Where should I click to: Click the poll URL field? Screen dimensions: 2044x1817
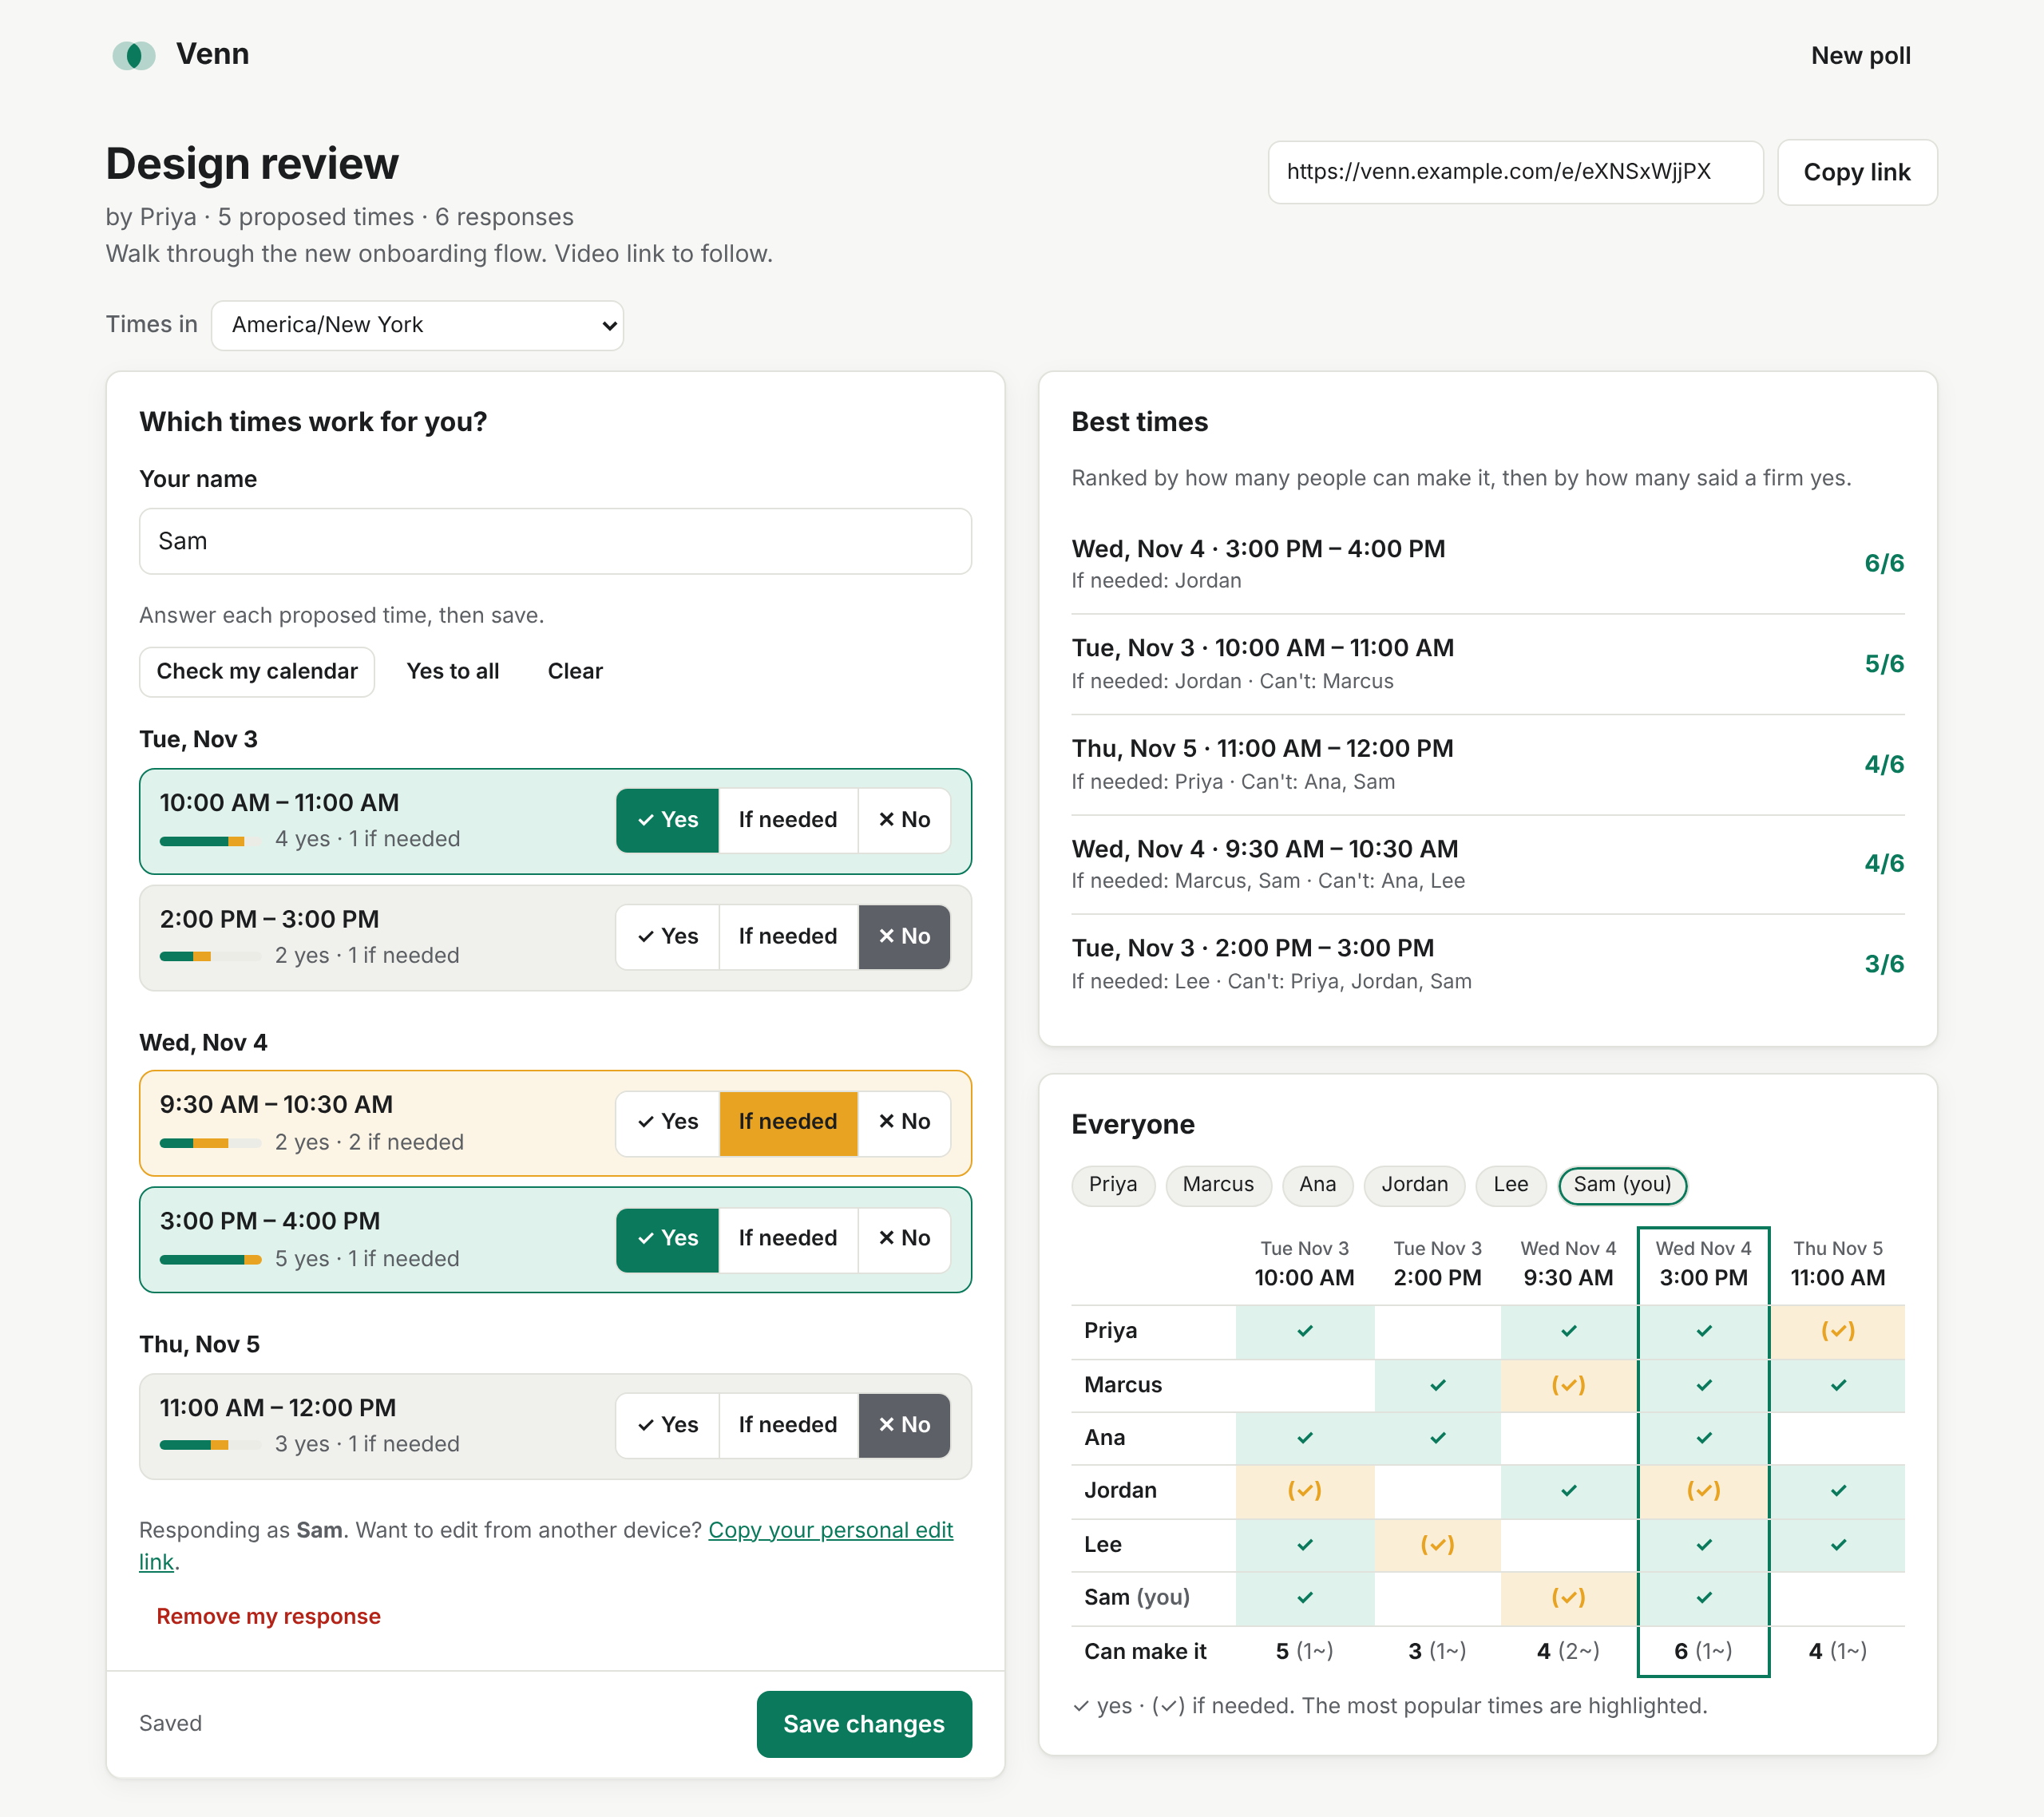coord(1515,172)
